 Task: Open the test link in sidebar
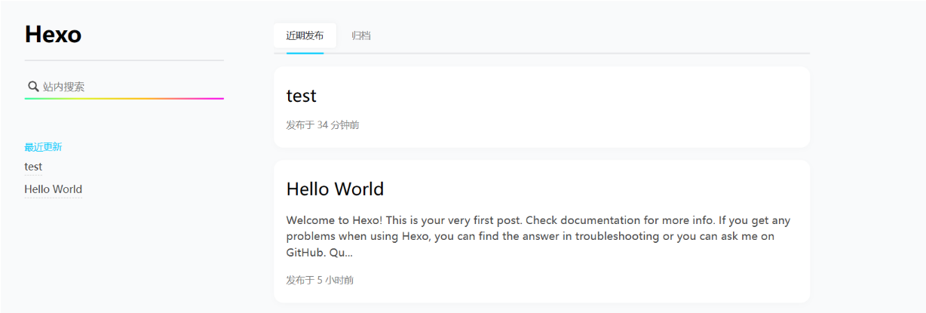pos(33,167)
